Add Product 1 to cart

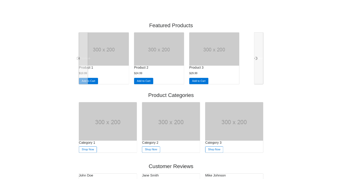(x=88, y=81)
